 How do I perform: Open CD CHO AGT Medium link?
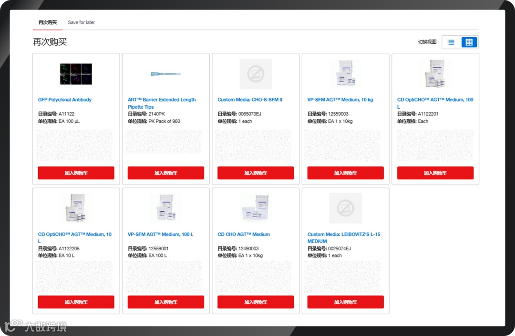pos(244,234)
